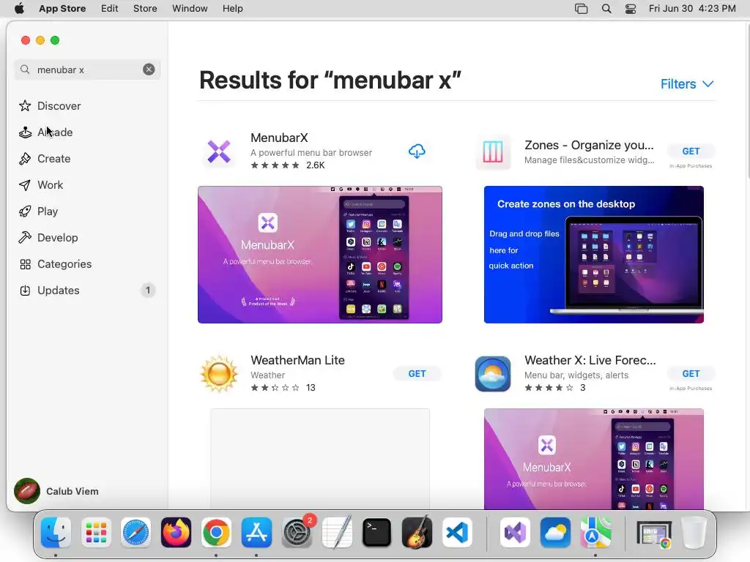Open the App Store menu
750x562 pixels.
(62, 9)
